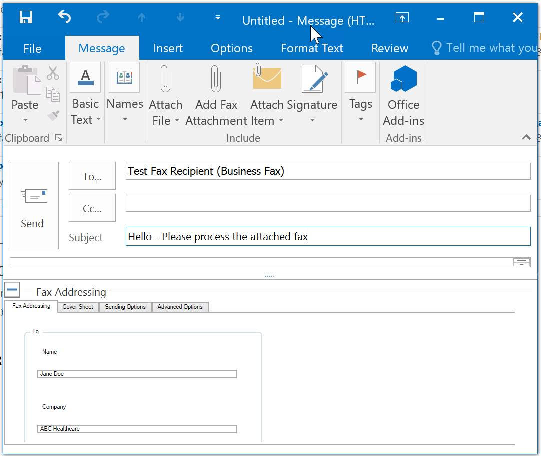541x456 pixels.
Task: Click the Basic Text formatting icon
Action: (x=85, y=77)
